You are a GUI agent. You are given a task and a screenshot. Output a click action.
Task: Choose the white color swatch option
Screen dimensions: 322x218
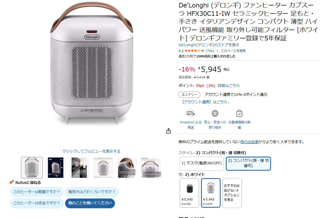click(x=211, y=193)
